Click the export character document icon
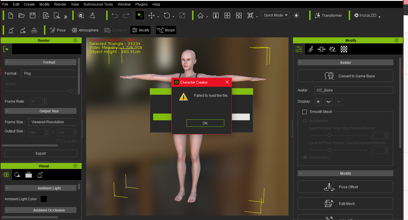The width and height of the screenshot is (408, 220). coord(46,16)
